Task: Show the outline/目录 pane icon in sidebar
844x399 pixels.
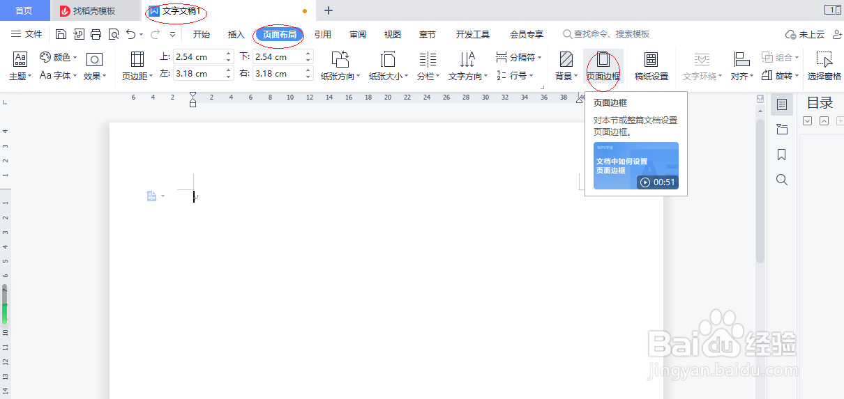Action: tap(782, 104)
